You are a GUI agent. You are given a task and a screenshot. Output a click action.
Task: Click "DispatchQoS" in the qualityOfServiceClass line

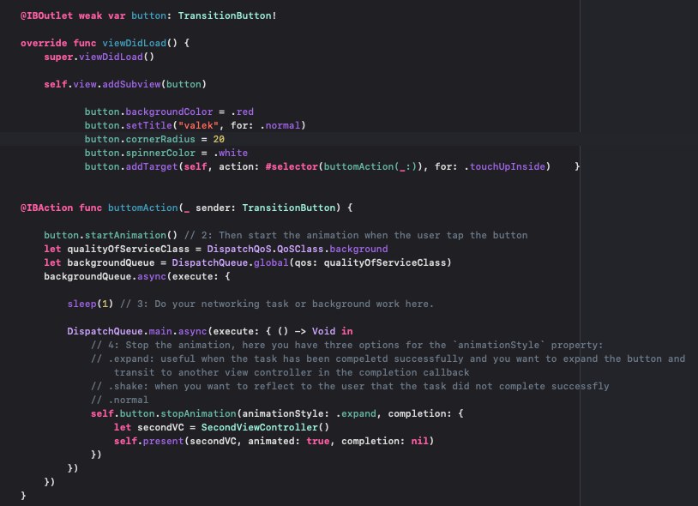239,250
